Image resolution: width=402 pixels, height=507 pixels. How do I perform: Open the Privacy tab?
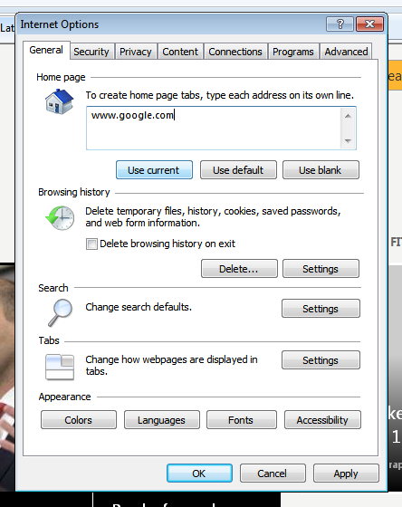[x=136, y=52]
